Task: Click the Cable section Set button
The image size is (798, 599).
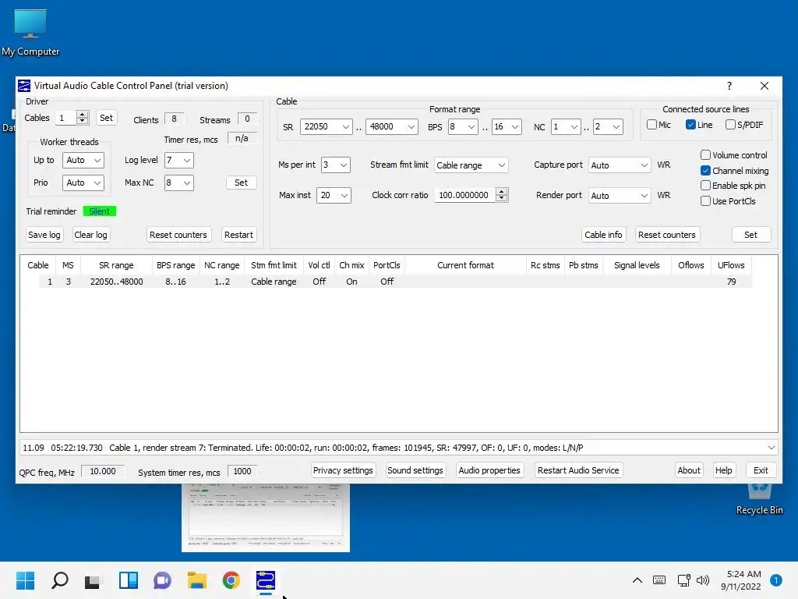Action: click(x=750, y=235)
